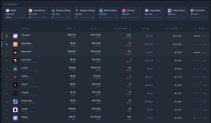Click the Omnichannel category card icon

[30, 11]
